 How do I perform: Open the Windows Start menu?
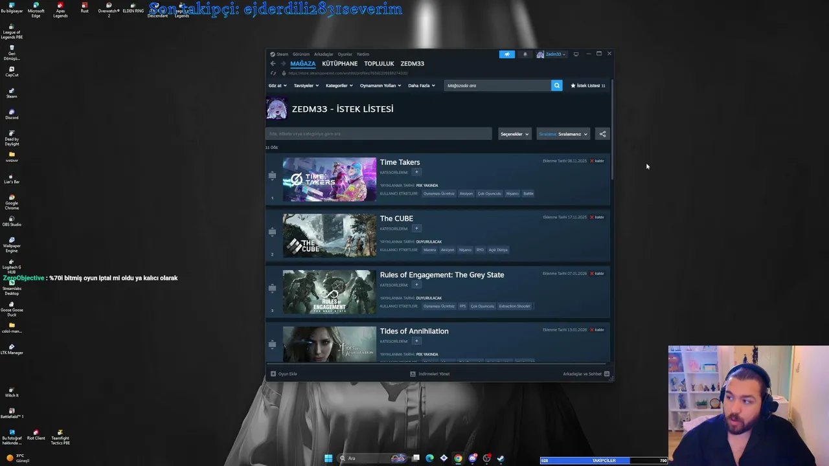(x=328, y=458)
